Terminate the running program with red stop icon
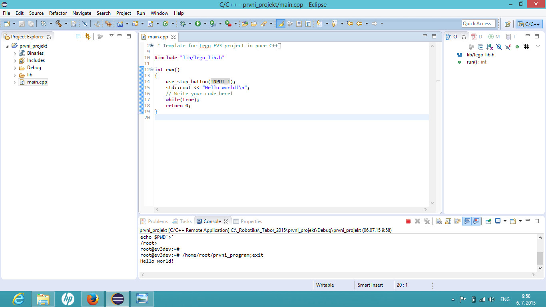Viewport: 546px width, 307px height. tap(408, 221)
